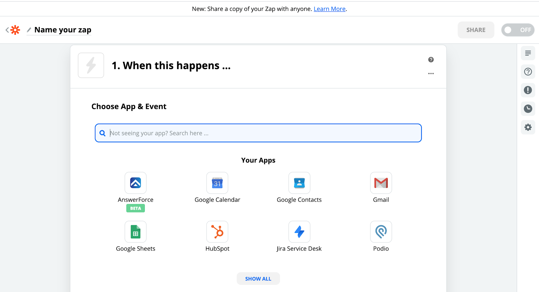This screenshot has height=292, width=539.
Task: Choose the Google Sheets app
Action: [135, 232]
